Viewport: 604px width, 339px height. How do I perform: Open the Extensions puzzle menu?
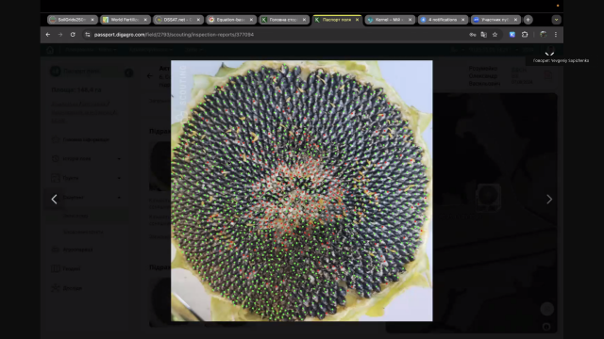(525, 35)
